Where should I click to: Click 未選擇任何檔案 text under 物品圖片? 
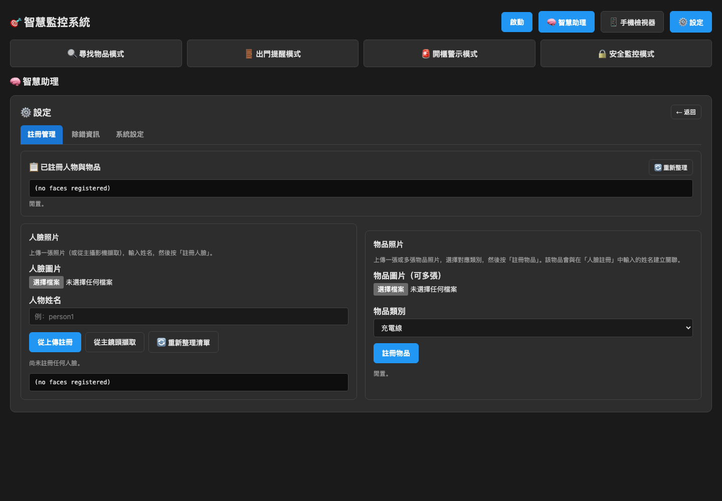coord(434,289)
